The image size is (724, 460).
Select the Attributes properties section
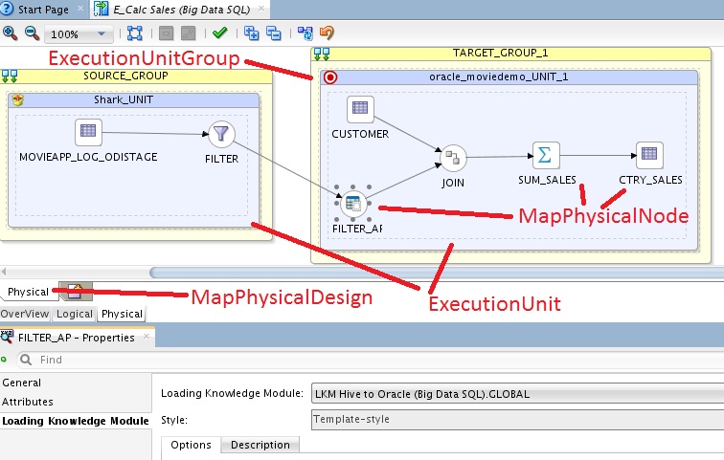tap(28, 402)
